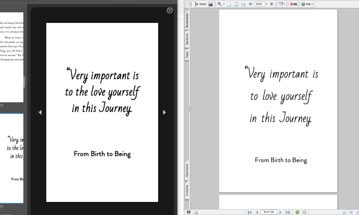Click the grey Next View button

pyautogui.click(x=305, y=212)
